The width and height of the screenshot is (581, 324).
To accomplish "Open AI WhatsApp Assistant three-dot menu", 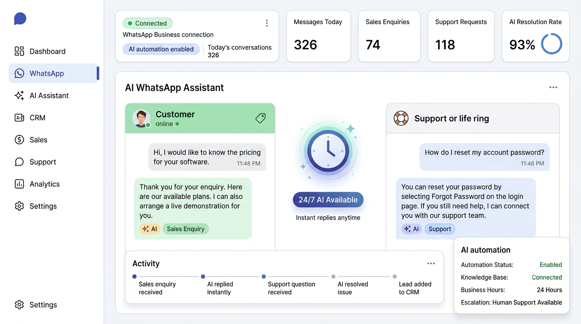I will [553, 87].
